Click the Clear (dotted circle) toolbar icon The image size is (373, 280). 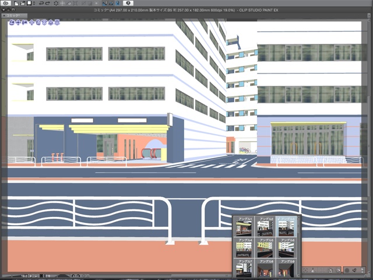56,3
